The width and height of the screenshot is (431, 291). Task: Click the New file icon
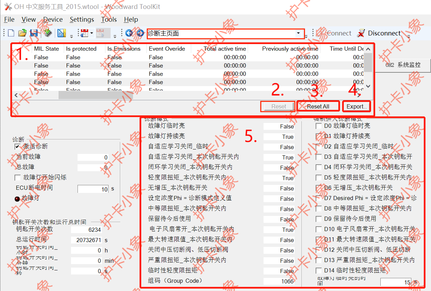point(11,33)
